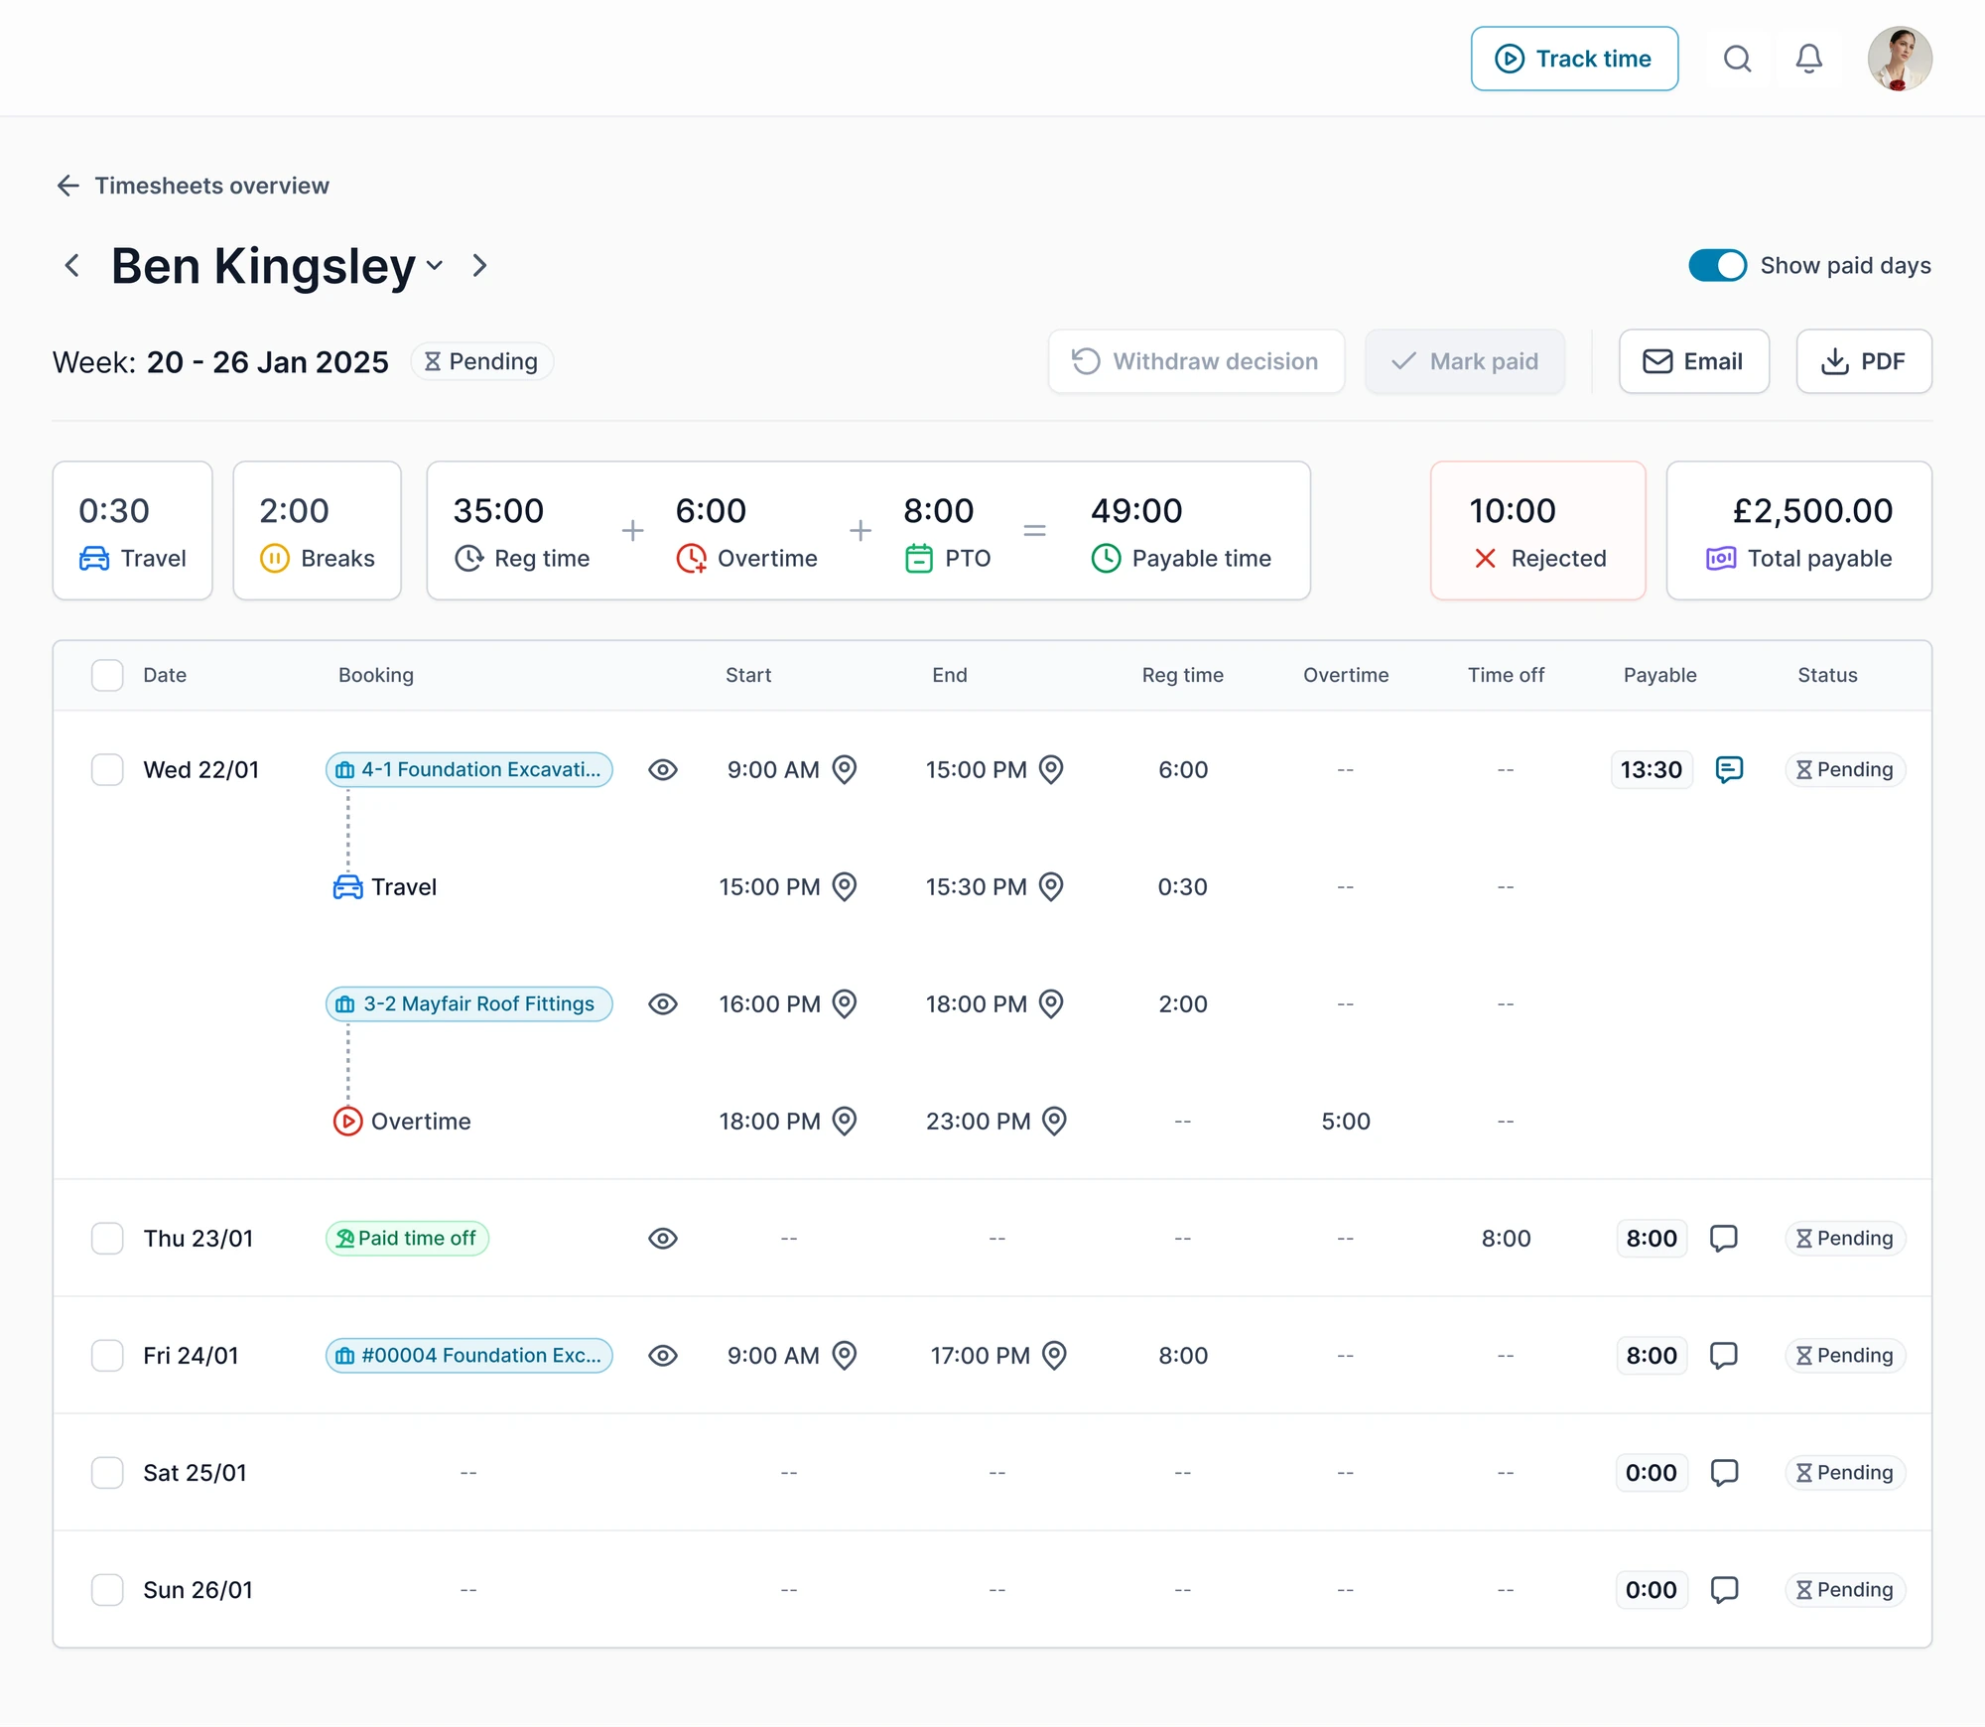Screen dimensions: 1985x1727
Task: Click Mark paid button
Action: [1465, 361]
